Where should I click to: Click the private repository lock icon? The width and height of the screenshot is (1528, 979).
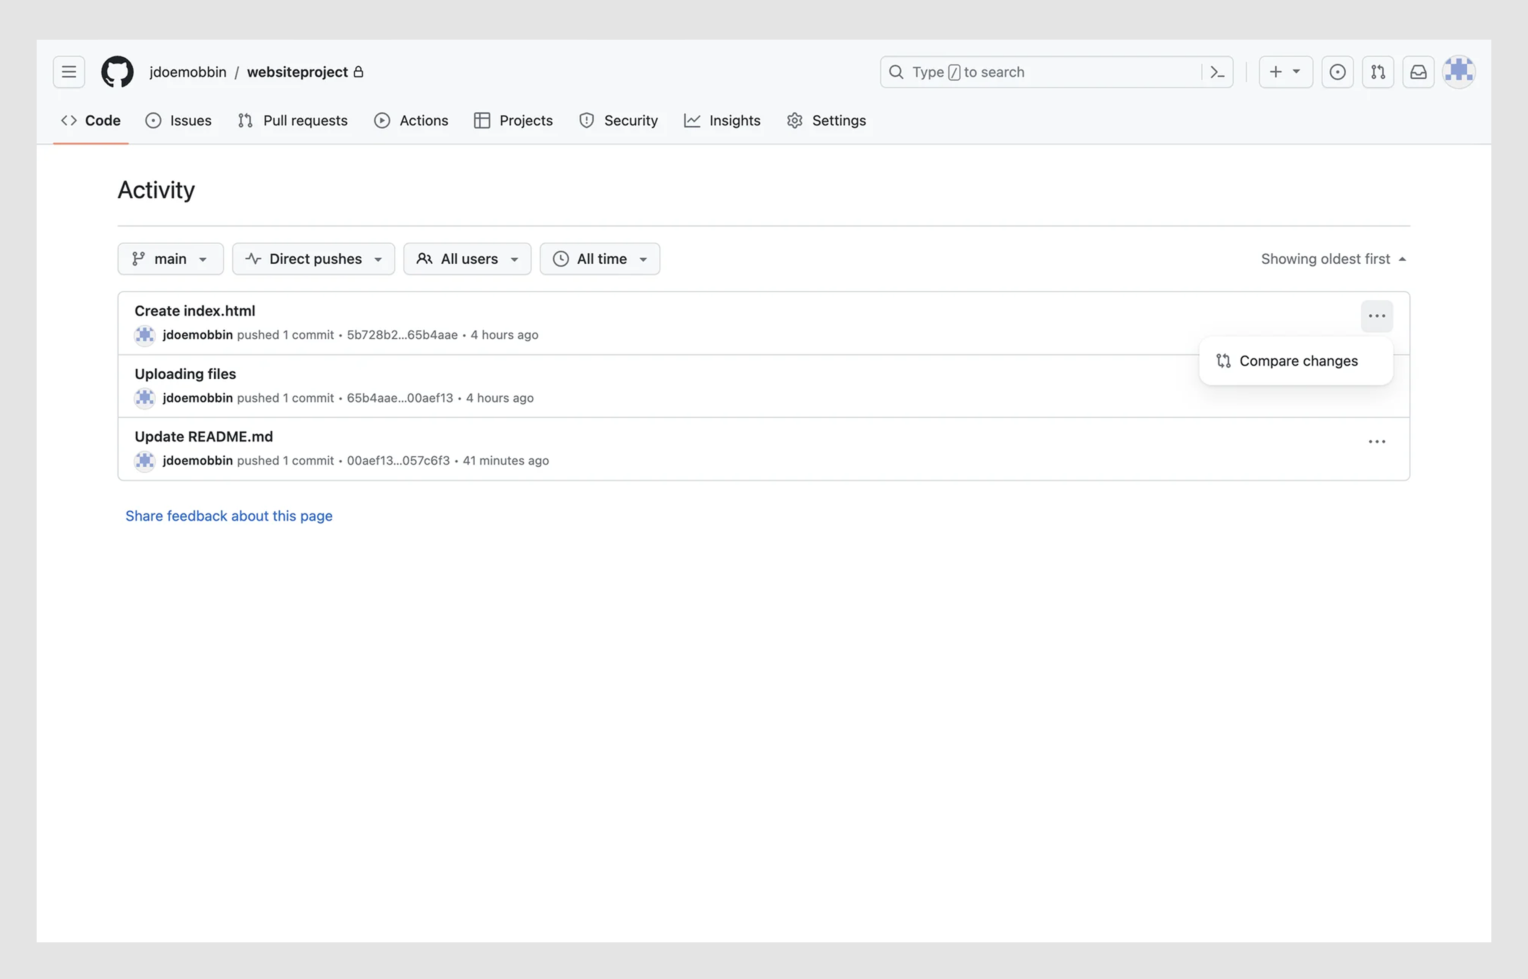pyautogui.click(x=358, y=71)
